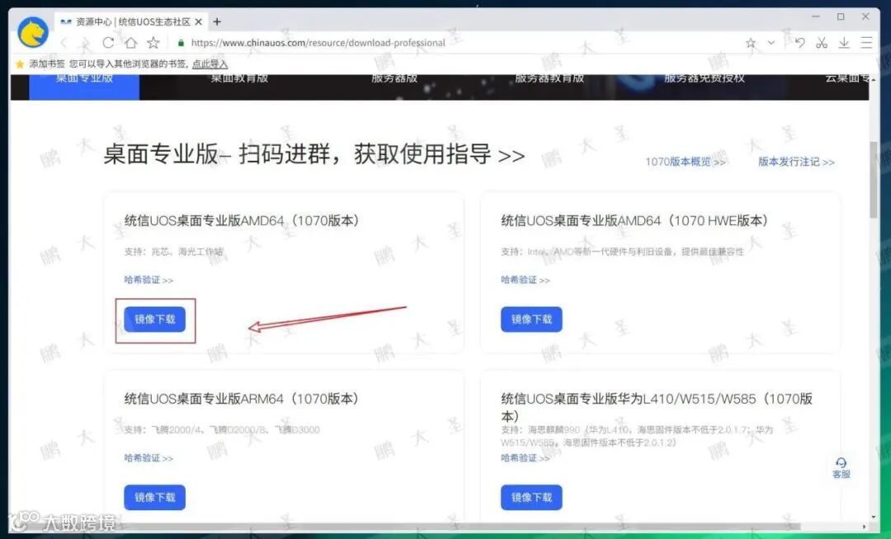
Task: Click text 支持：飞腾2000/4、飞腾D2000/8、飞腾D3000
Action: click(x=222, y=429)
